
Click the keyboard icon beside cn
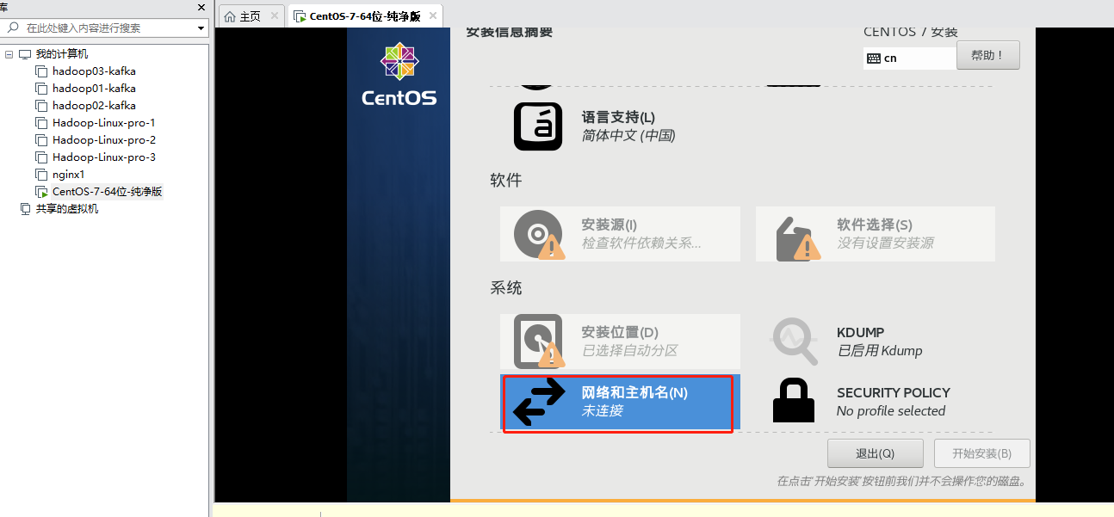point(874,58)
